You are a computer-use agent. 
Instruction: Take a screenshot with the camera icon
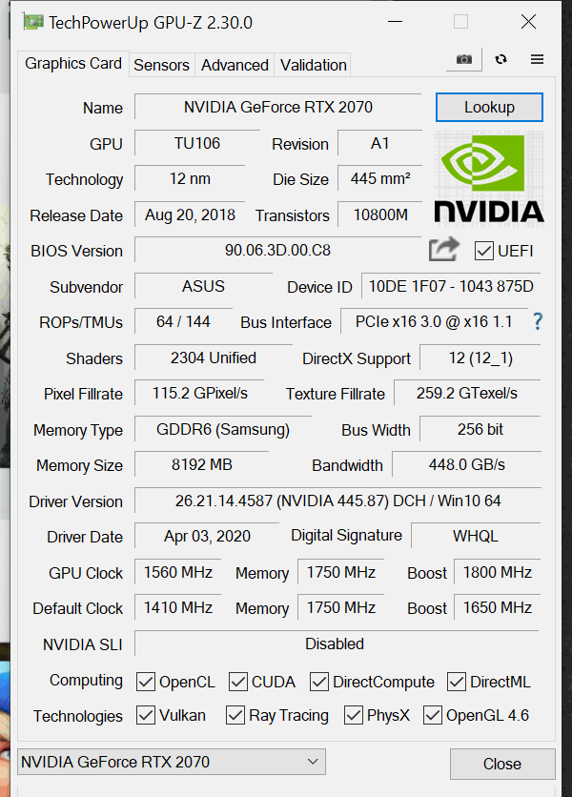[x=463, y=59]
